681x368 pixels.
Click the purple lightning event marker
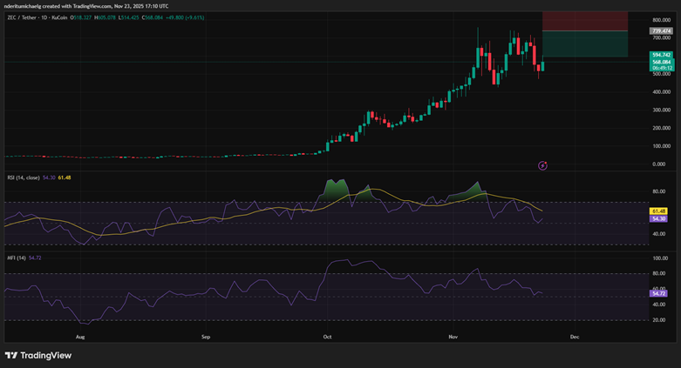point(542,165)
